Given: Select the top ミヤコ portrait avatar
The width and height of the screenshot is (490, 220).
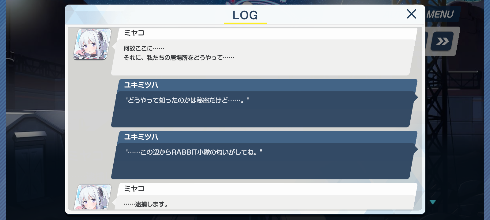Looking at the screenshot, I should [x=92, y=44].
